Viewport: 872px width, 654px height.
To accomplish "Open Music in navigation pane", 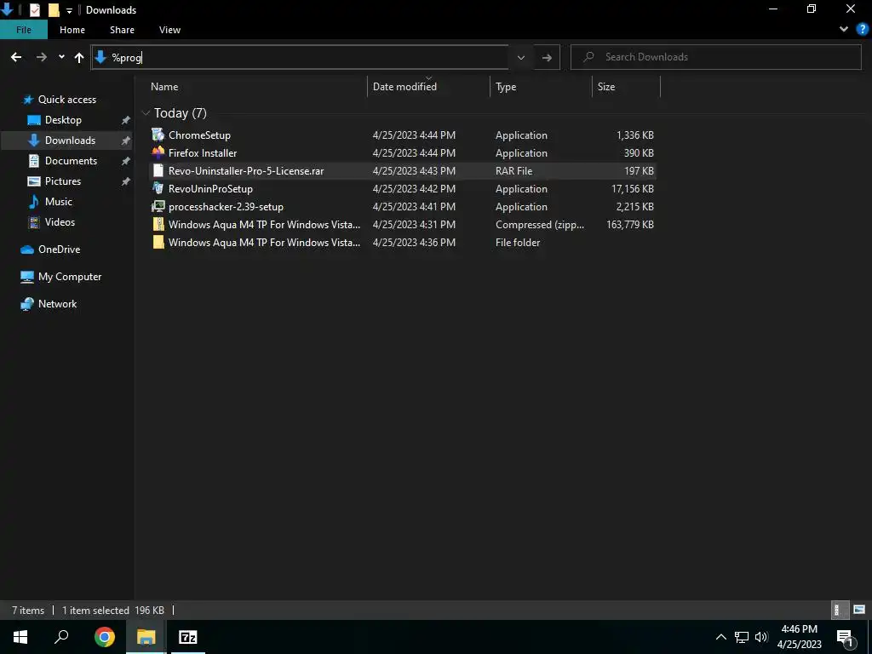I will tap(59, 202).
